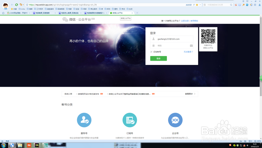The image size is (262, 148).
Task: Click the 立即注册 link
Action: [x=185, y=21]
